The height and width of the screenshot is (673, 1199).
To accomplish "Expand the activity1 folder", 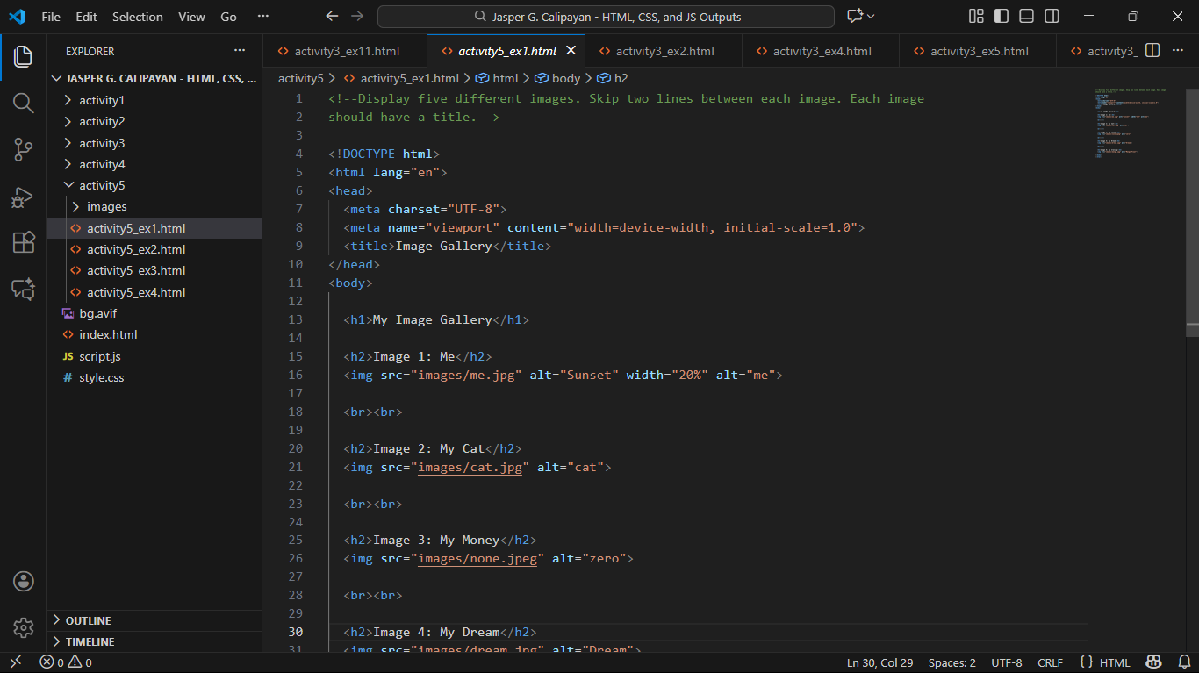I will (x=102, y=100).
